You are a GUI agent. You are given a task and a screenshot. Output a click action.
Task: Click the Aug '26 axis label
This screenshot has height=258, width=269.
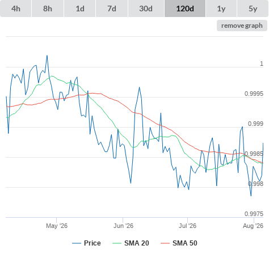click(x=253, y=226)
